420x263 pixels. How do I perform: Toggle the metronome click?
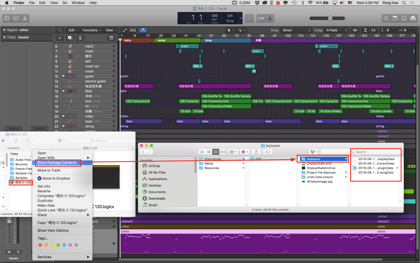270,18
